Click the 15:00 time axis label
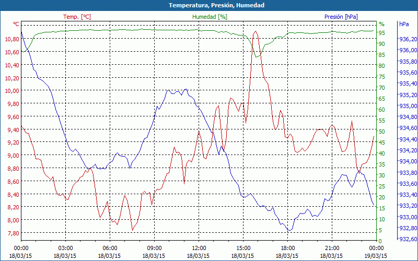Viewport: 418px width, 261px height. click(x=243, y=248)
